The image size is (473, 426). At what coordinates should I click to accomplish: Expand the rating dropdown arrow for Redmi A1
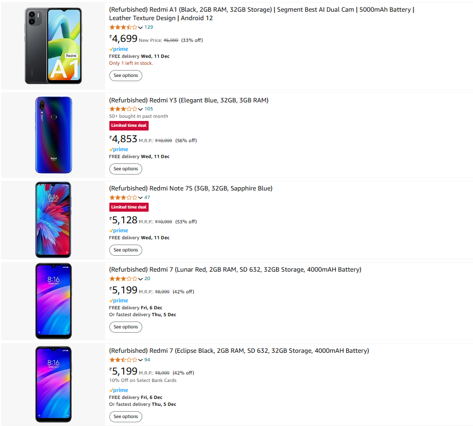[140, 28]
